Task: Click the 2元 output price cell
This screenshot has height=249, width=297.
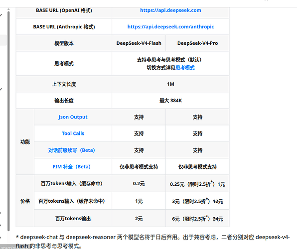Action: click(139, 219)
